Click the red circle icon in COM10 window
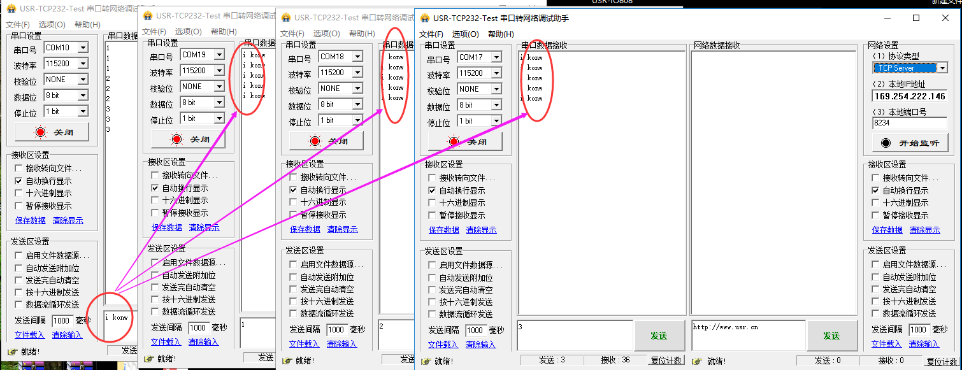This screenshot has height=370, width=962. click(41, 132)
